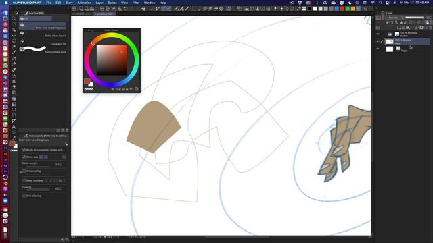The width and height of the screenshot is (433, 243).
Task: Pick the red swatch in top toolbar
Action: coord(342,9)
